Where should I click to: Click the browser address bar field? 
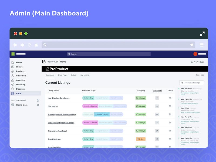[x=118, y=45]
